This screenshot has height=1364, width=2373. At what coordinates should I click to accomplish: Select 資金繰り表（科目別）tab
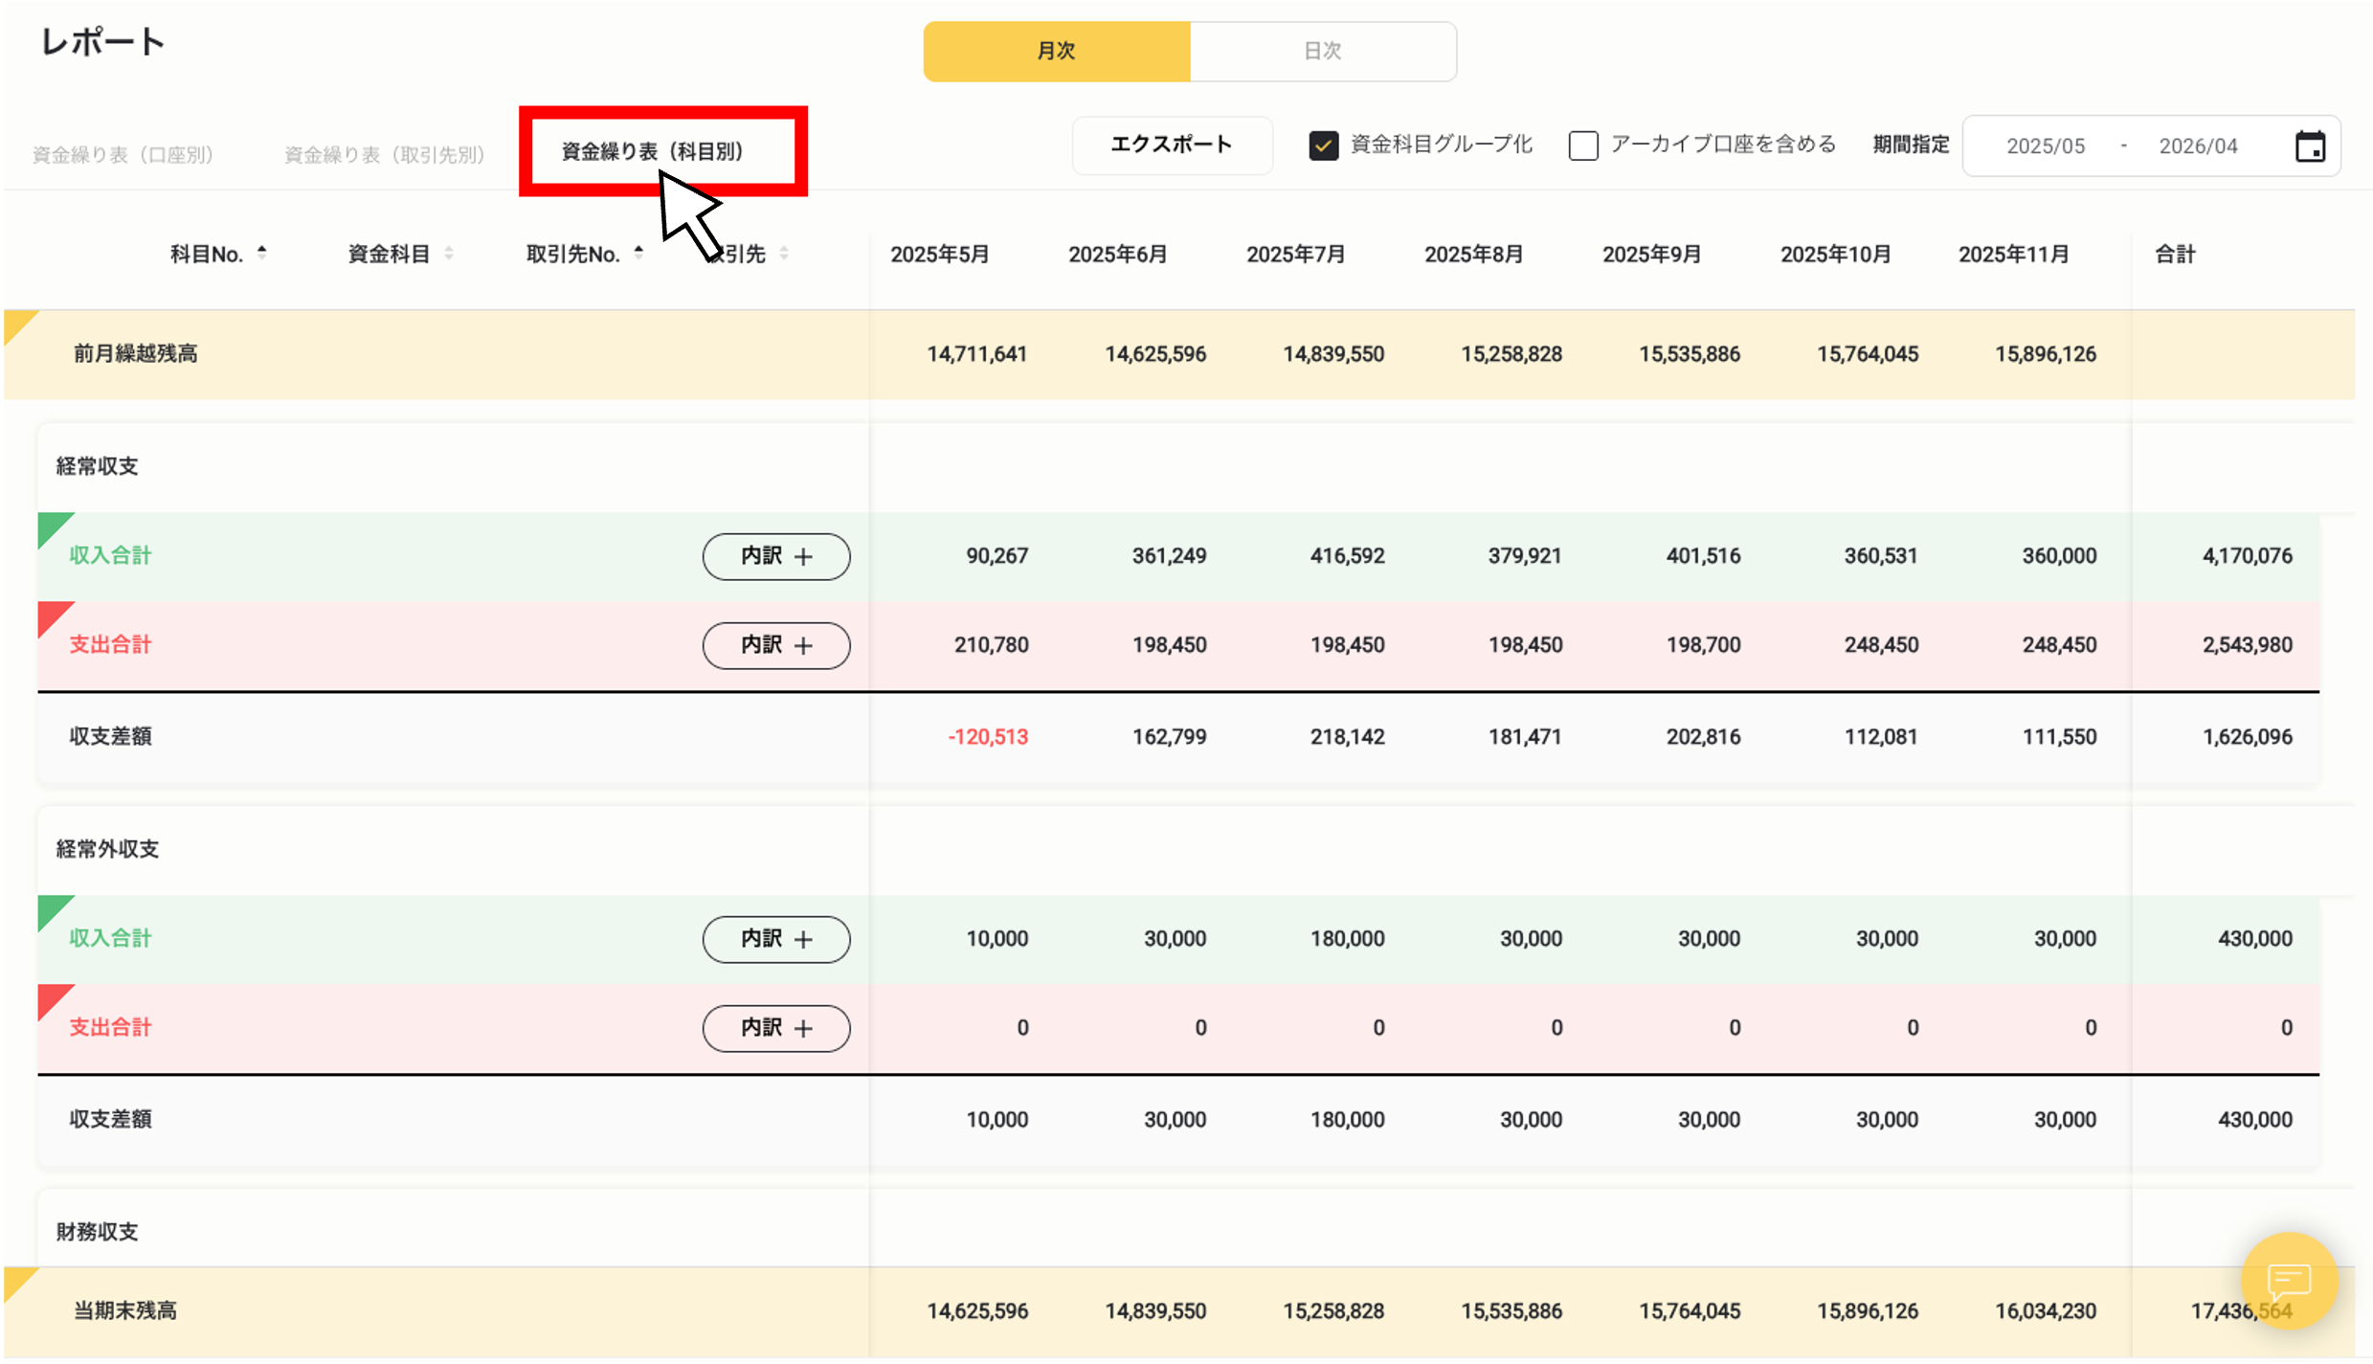click(653, 151)
